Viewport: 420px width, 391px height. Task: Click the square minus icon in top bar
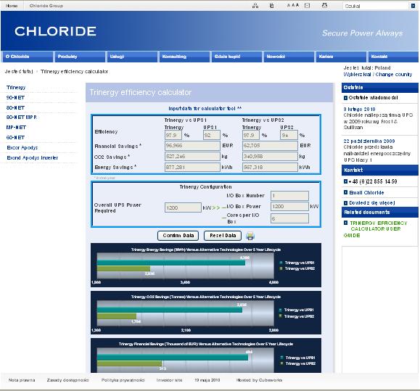click(x=308, y=5)
